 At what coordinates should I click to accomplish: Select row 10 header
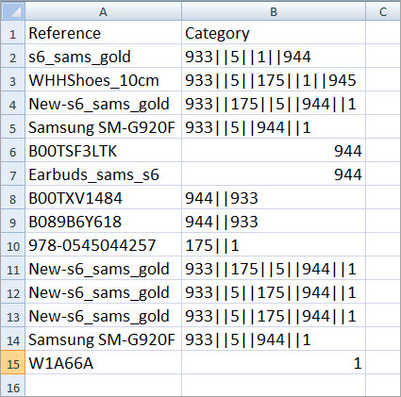[13, 245]
